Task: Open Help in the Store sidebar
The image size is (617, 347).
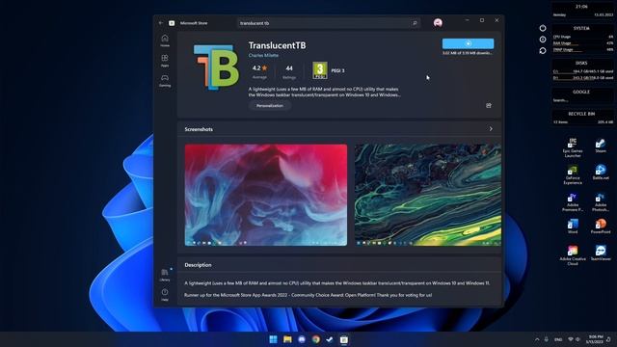Action: tap(165, 295)
